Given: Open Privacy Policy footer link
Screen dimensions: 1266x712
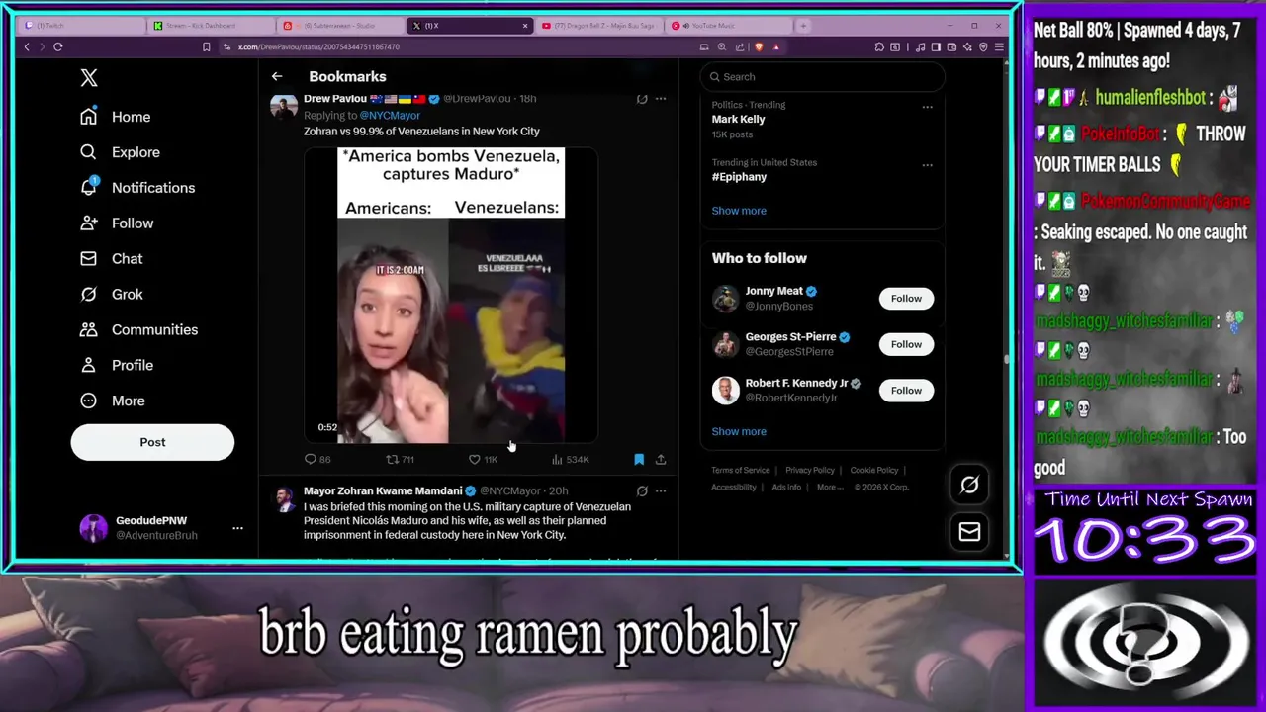Looking at the screenshot, I should pyautogui.click(x=810, y=471).
